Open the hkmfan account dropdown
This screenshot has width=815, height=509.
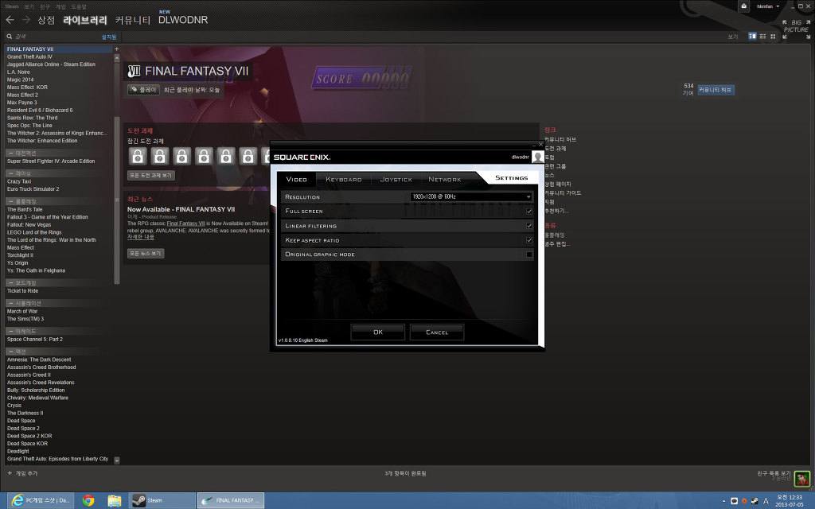(768, 6)
